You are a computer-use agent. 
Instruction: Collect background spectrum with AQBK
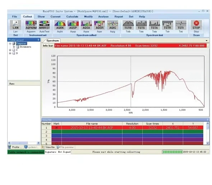(60, 25)
